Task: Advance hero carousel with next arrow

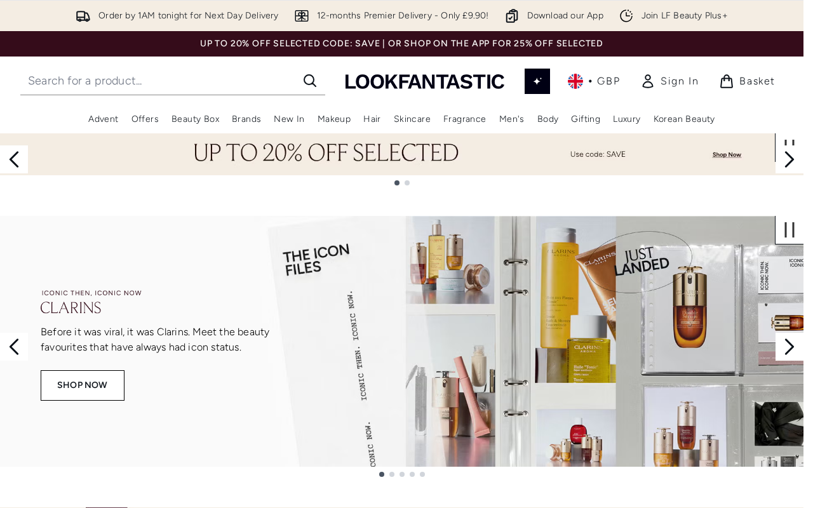Action: pos(789,347)
